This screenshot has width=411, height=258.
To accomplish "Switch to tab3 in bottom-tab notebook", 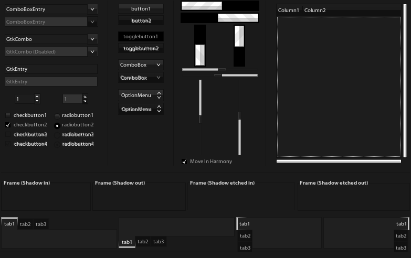I will pos(159,242).
